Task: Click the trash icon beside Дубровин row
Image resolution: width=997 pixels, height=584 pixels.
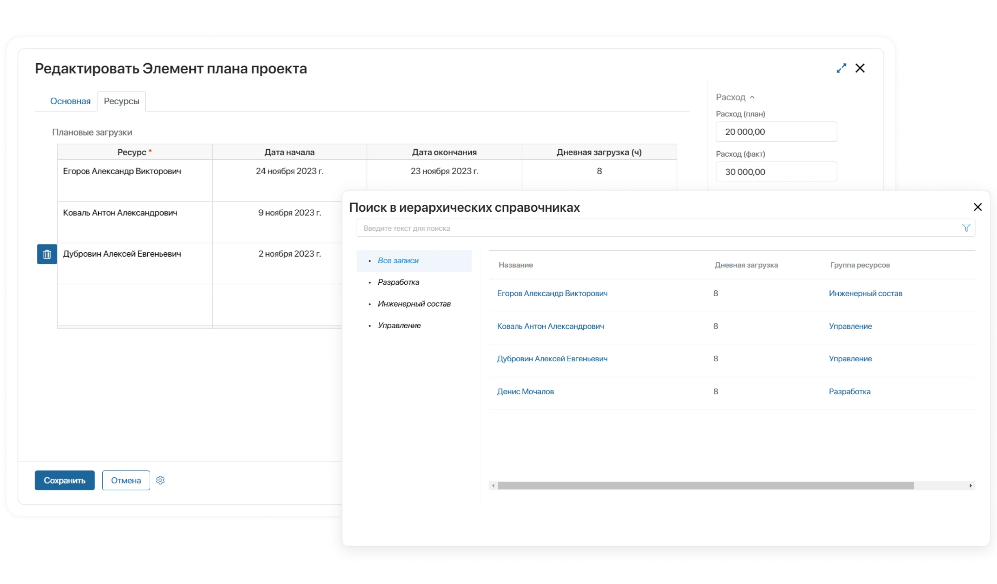Action: point(47,254)
